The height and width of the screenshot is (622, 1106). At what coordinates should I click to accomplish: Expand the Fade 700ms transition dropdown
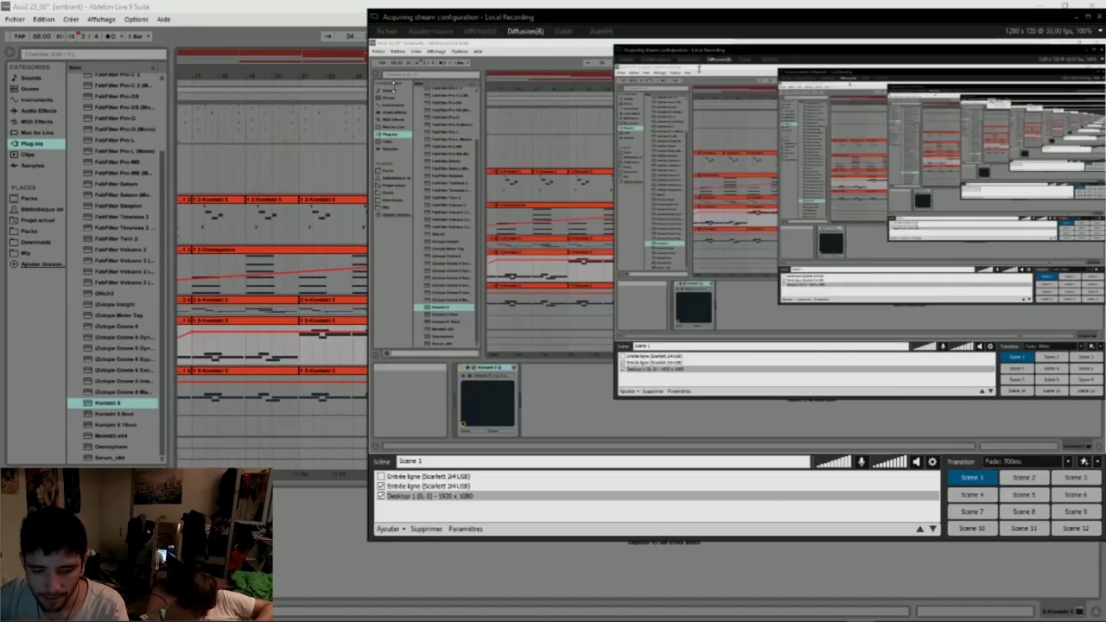click(x=1067, y=462)
